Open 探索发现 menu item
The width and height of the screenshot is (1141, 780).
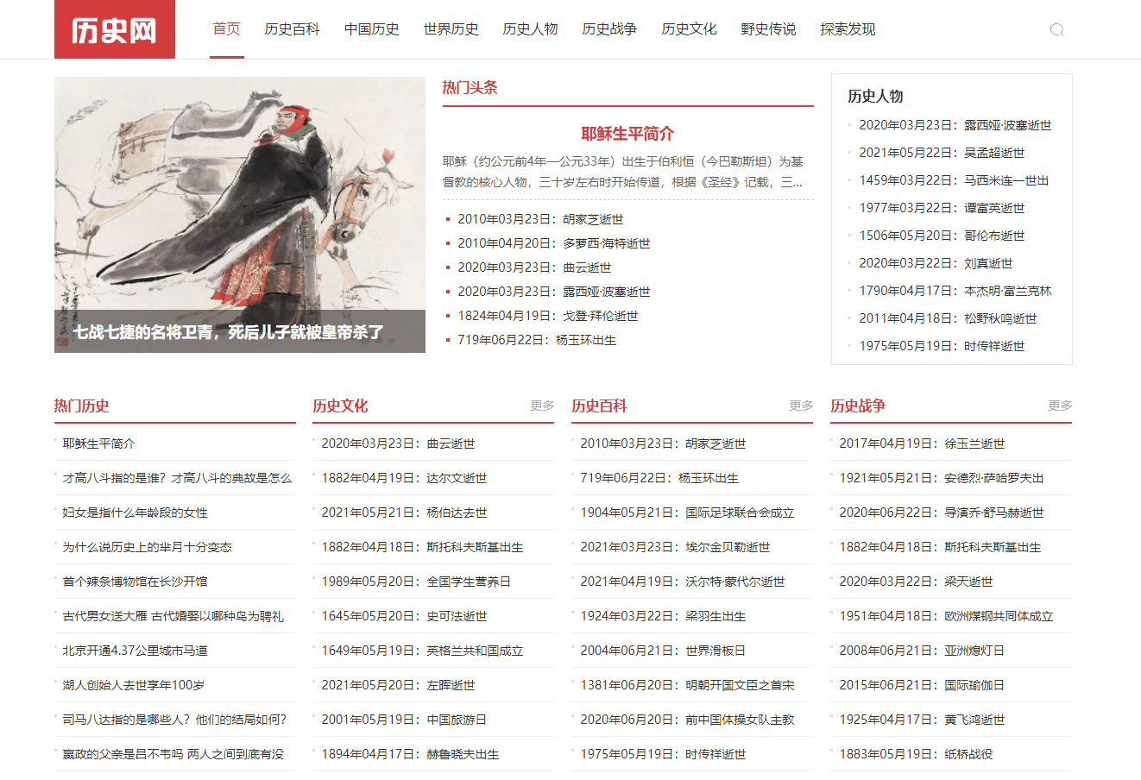pos(848,29)
